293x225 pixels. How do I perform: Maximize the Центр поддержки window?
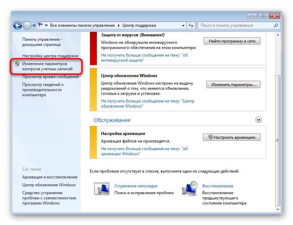pos(263,16)
